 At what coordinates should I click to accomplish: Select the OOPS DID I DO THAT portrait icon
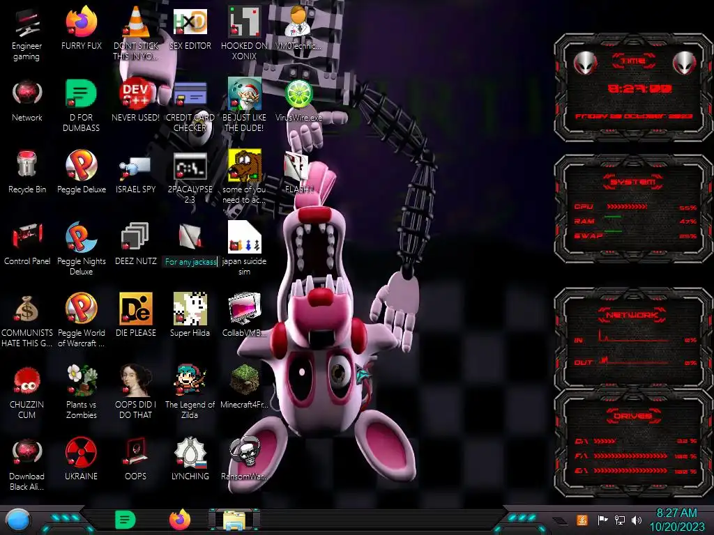pyautogui.click(x=135, y=380)
